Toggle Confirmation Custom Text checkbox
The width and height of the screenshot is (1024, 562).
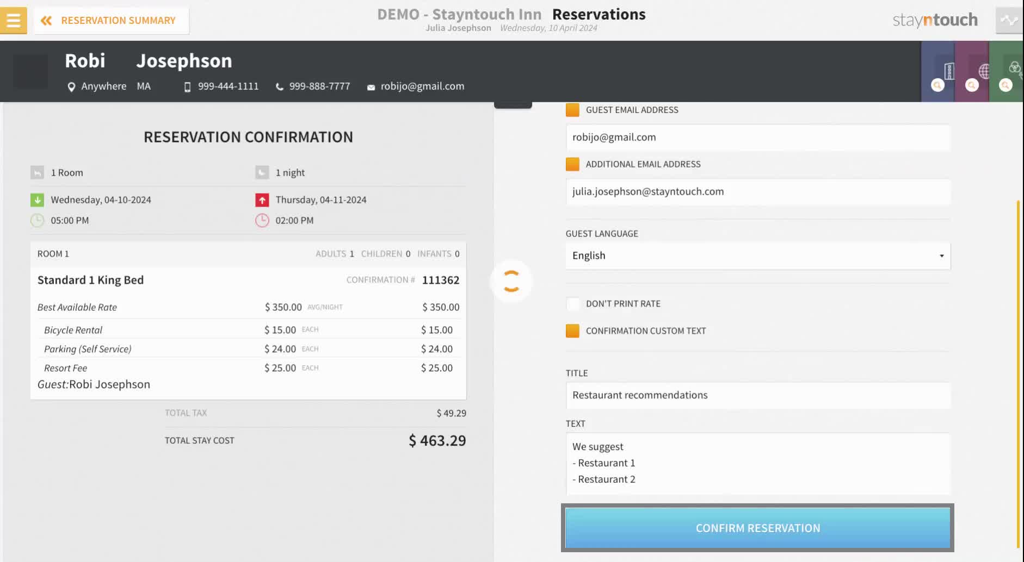click(572, 331)
